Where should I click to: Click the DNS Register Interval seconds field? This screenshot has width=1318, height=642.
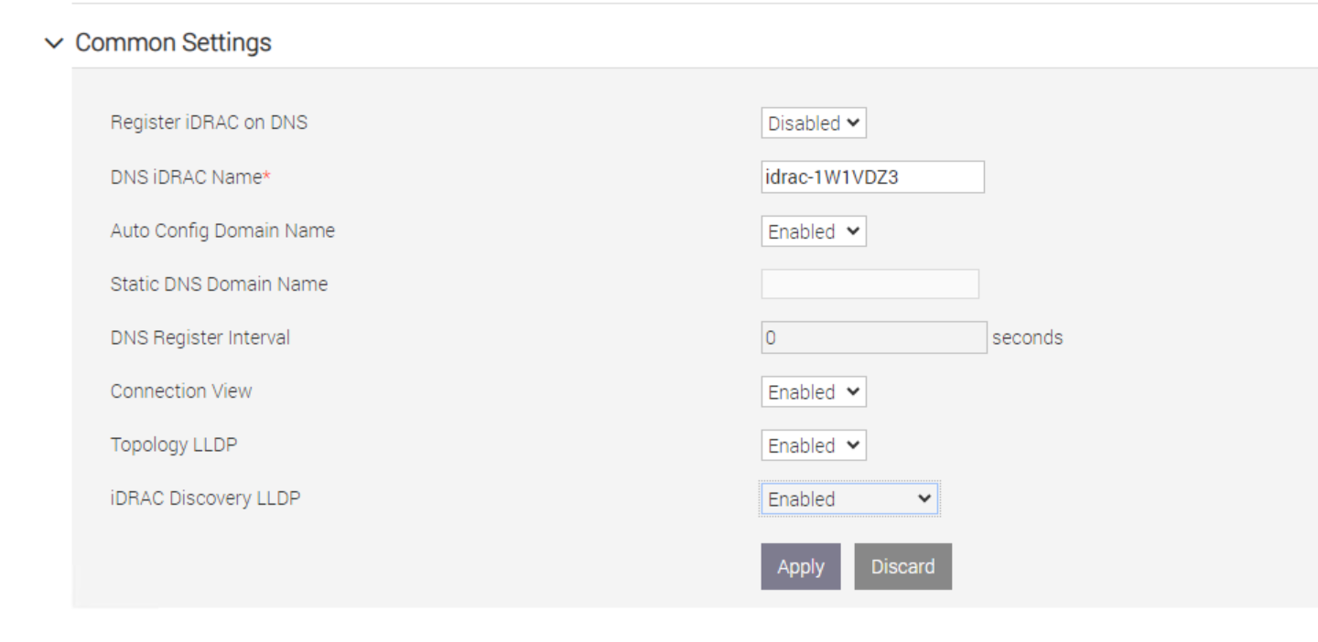873,337
